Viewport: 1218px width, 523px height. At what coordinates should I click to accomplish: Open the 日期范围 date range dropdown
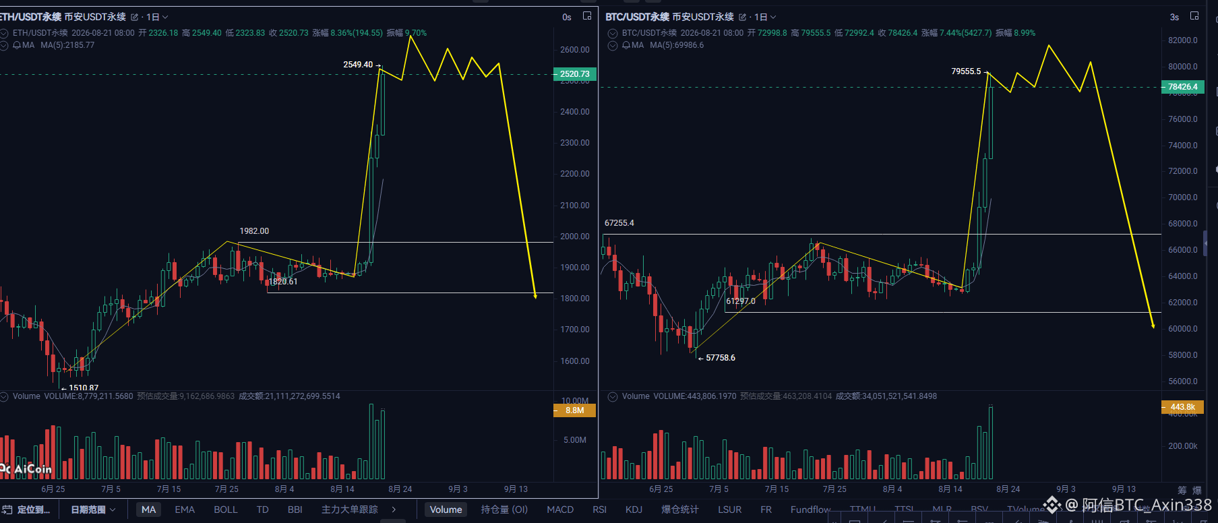click(94, 510)
